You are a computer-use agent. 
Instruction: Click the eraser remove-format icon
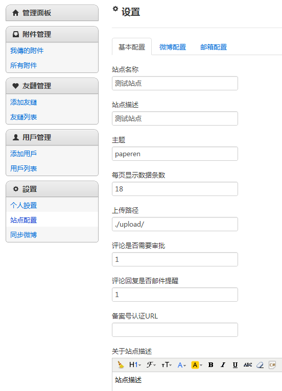(x=260, y=365)
